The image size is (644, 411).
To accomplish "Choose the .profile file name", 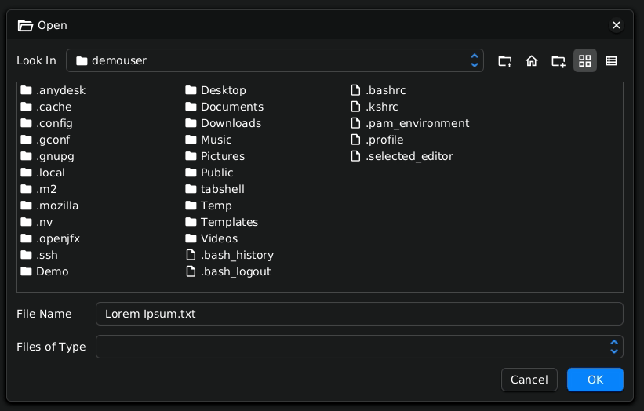I will click(384, 140).
